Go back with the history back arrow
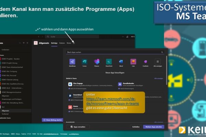206x137 pixels. coord(38,37)
